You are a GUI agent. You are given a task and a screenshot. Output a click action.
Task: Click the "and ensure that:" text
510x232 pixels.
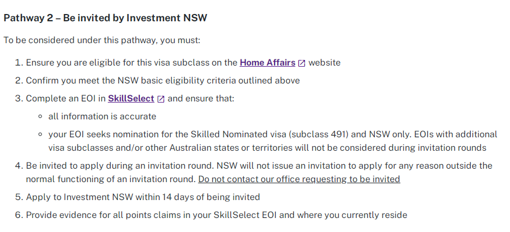(201, 99)
